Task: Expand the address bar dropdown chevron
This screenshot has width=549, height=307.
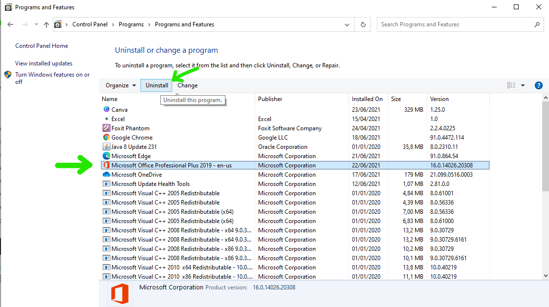Action: [x=347, y=24]
